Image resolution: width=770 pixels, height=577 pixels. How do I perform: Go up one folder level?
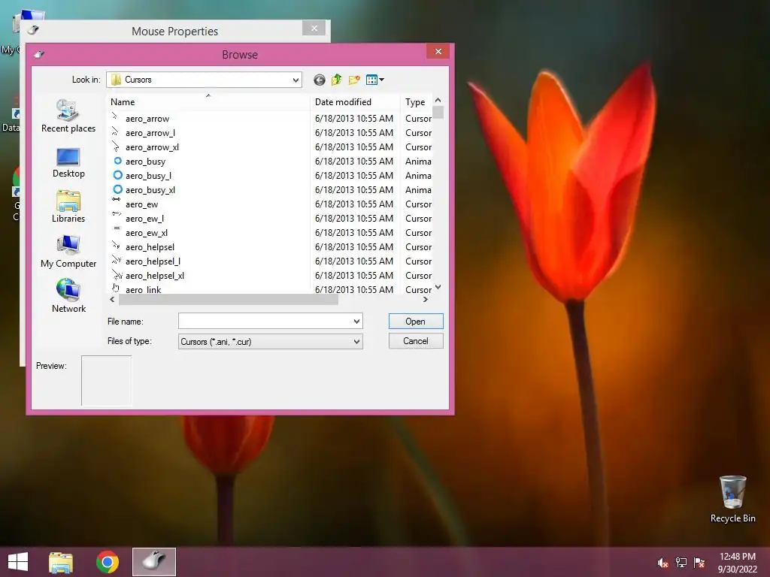(x=336, y=80)
